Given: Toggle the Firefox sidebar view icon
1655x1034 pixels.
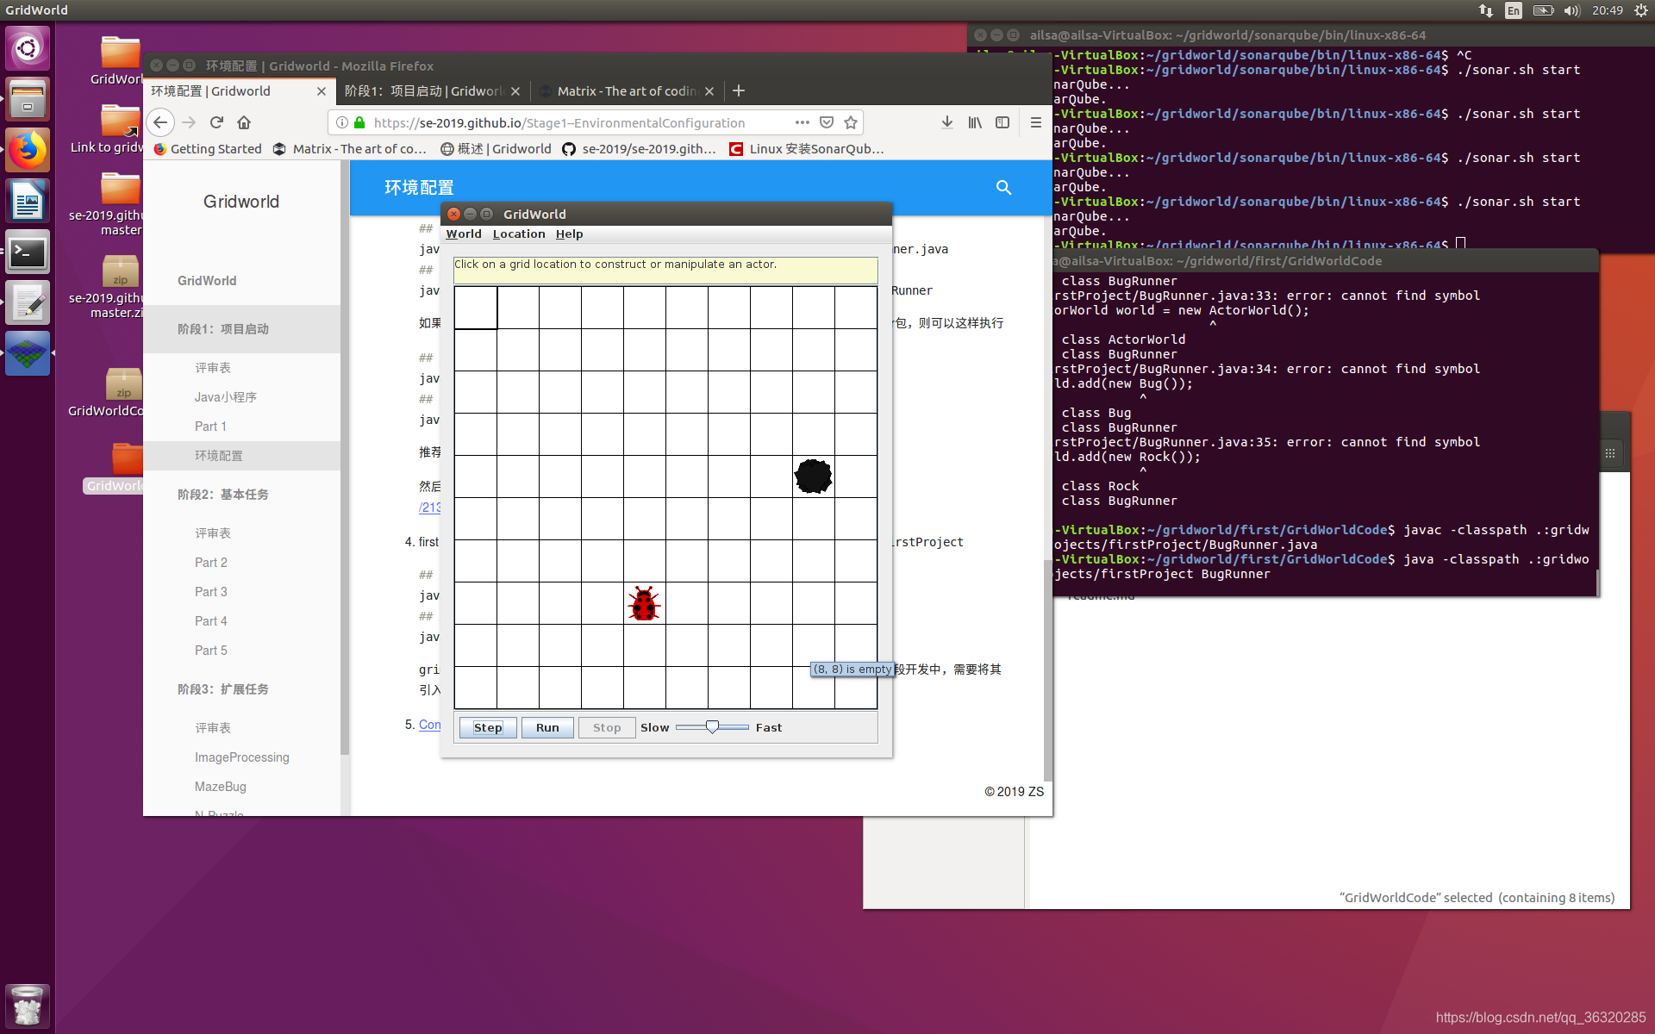Looking at the screenshot, I should (x=1002, y=122).
